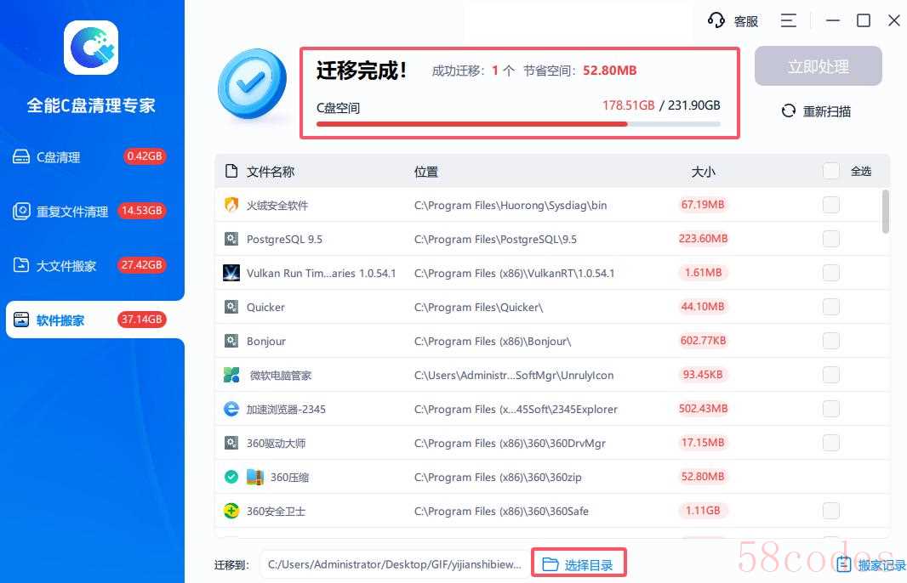The height and width of the screenshot is (583, 907).
Task: Click the 微软电脑管家 icon
Action: (231, 375)
